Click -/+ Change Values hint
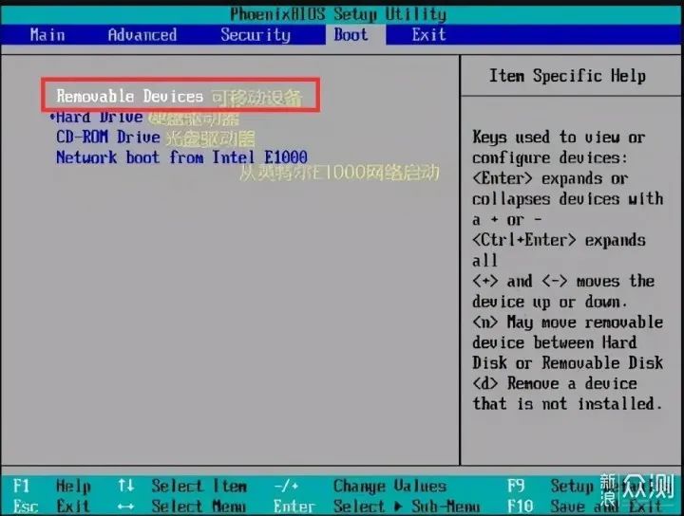Image resolution: width=684 pixels, height=516 pixels. pos(360,486)
